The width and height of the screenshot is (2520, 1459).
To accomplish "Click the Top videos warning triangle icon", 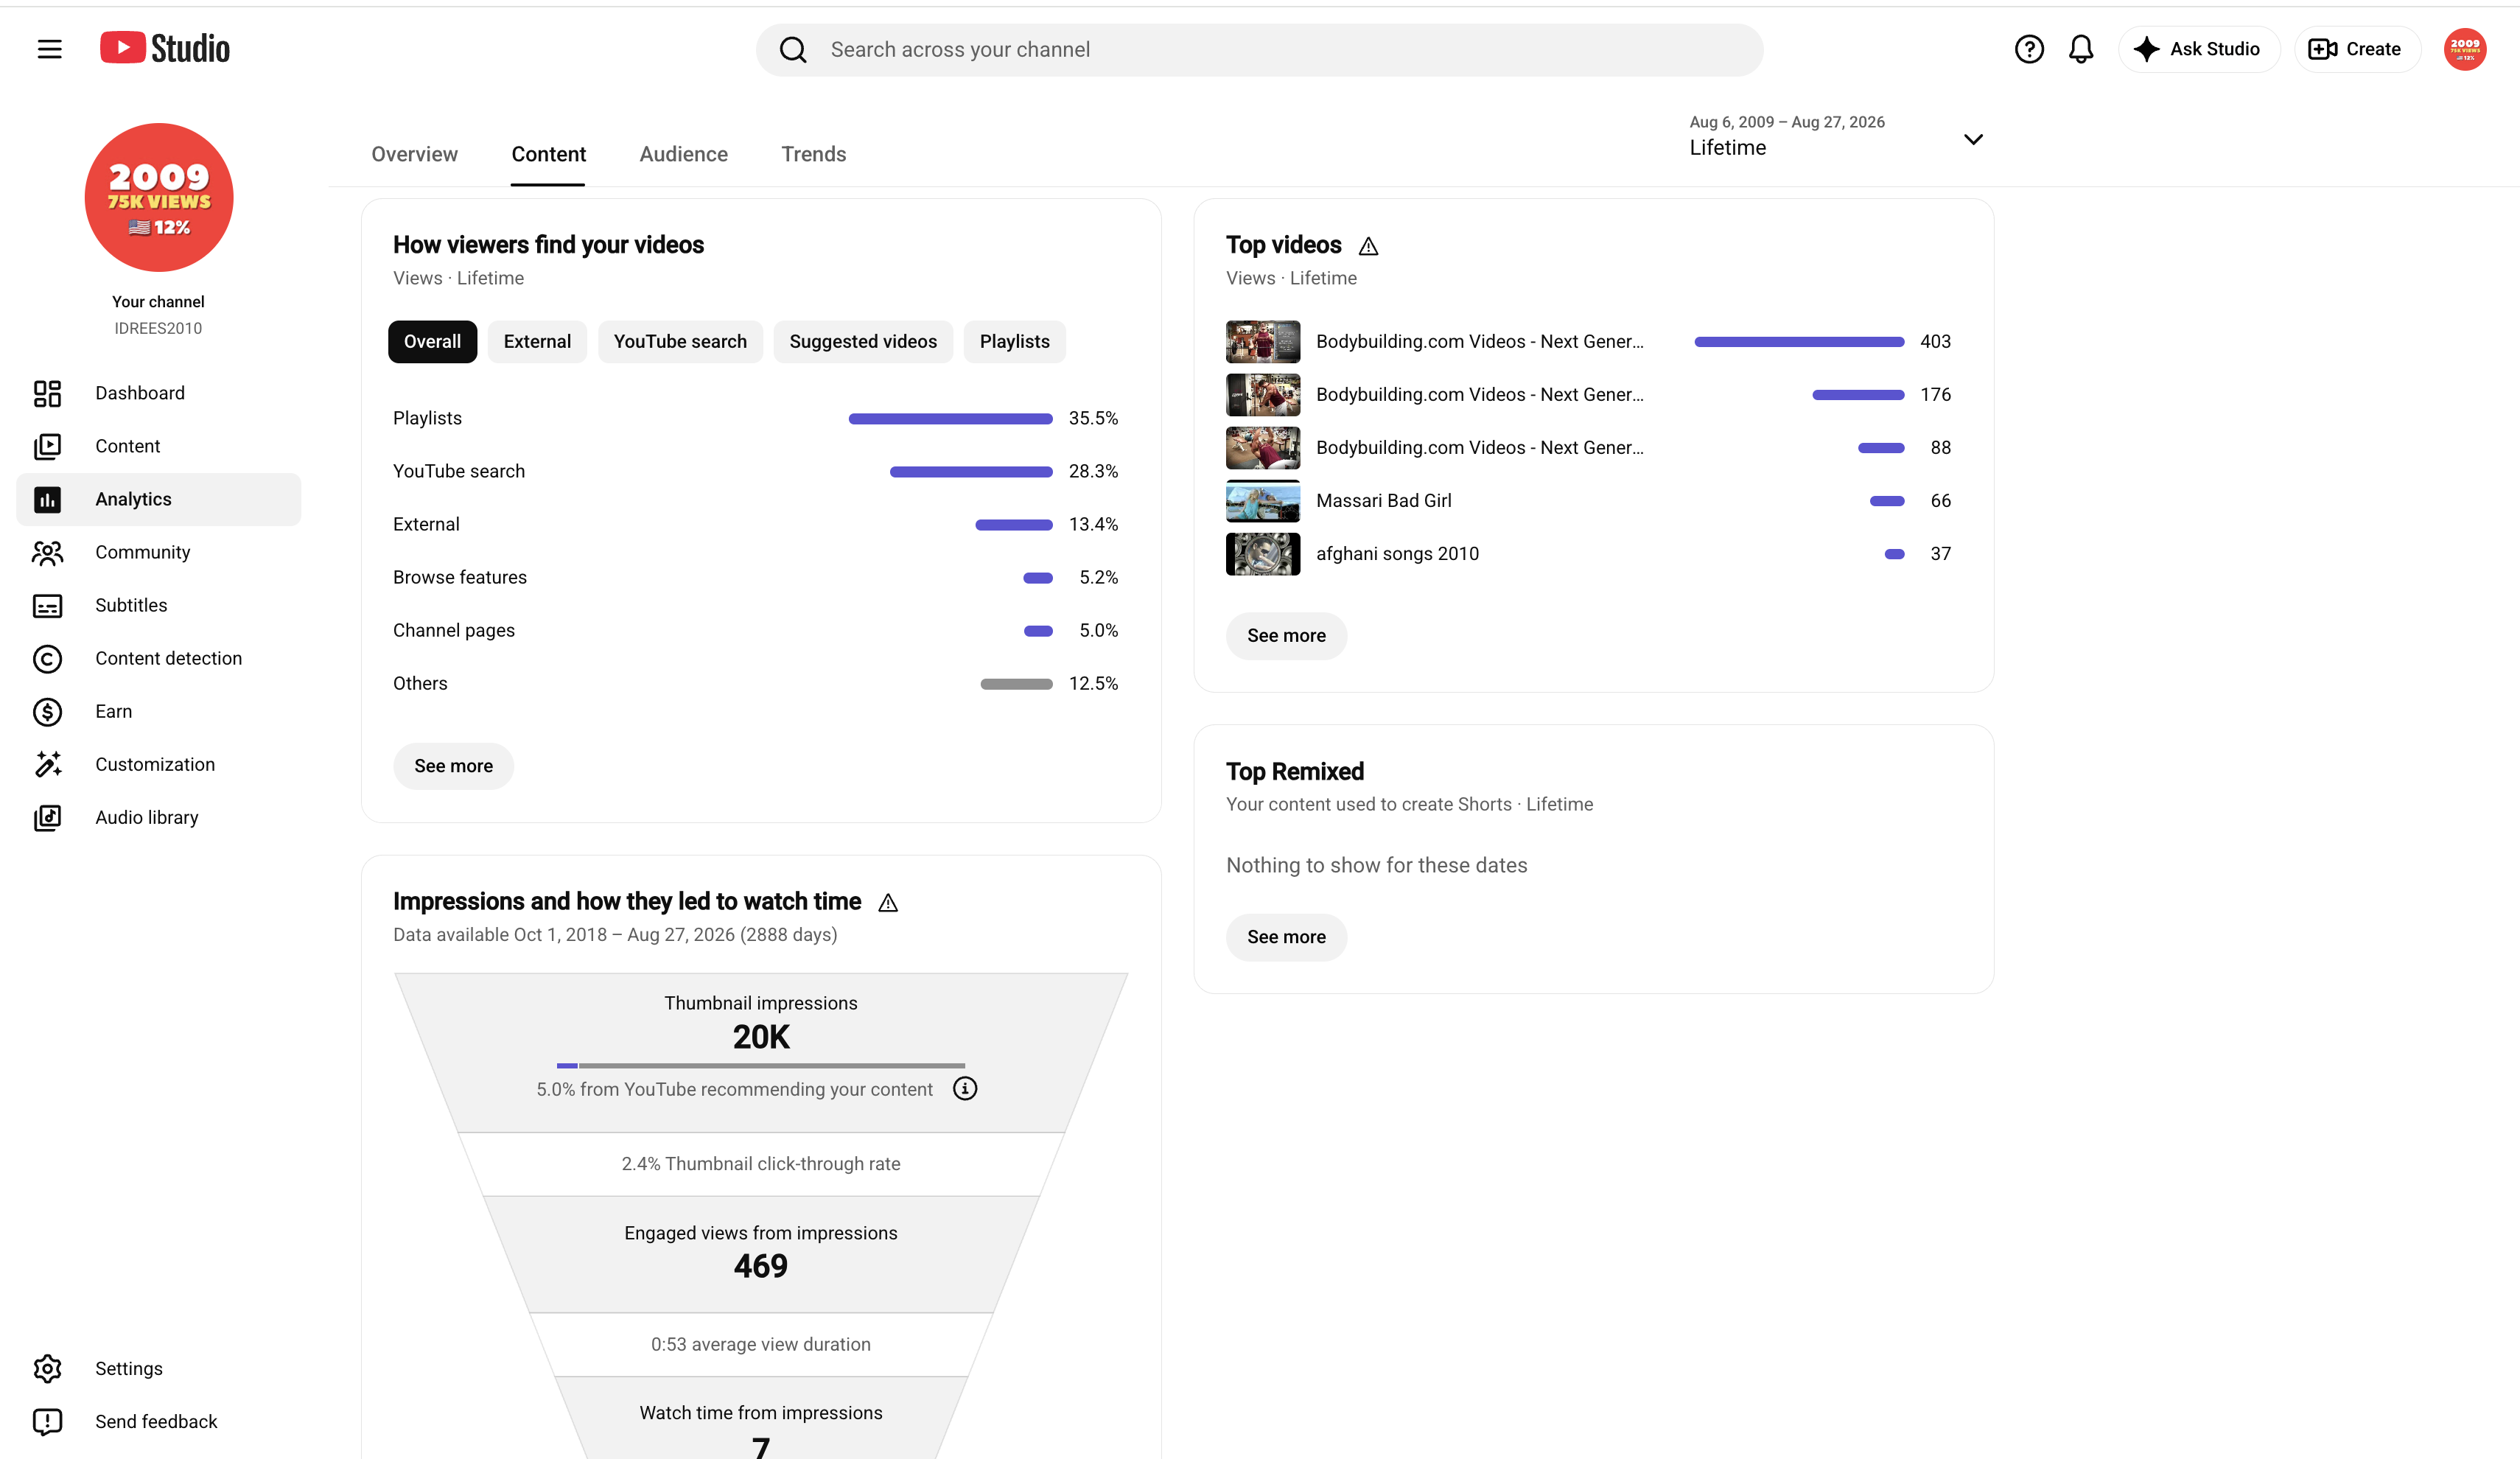I will [1368, 246].
